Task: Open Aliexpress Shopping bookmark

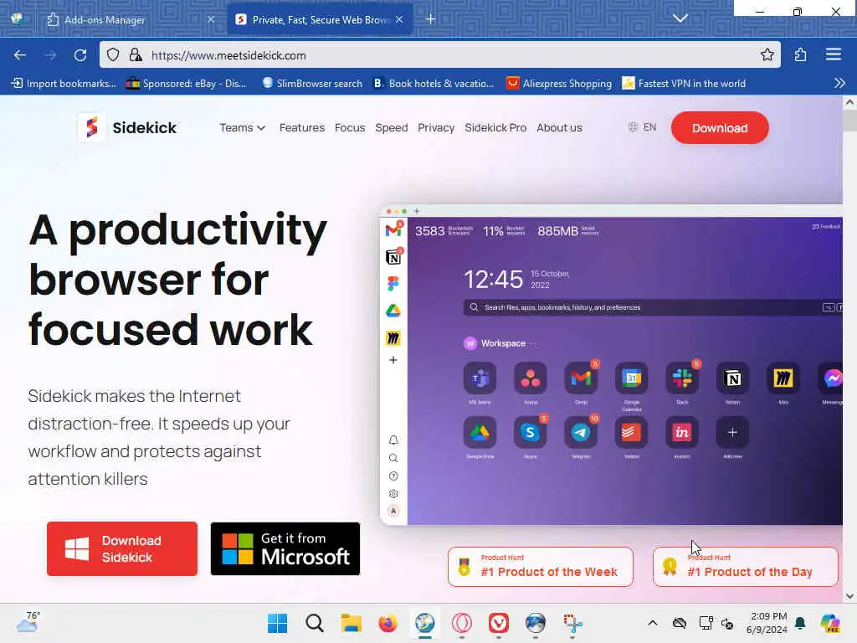Action: click(559, 83)
